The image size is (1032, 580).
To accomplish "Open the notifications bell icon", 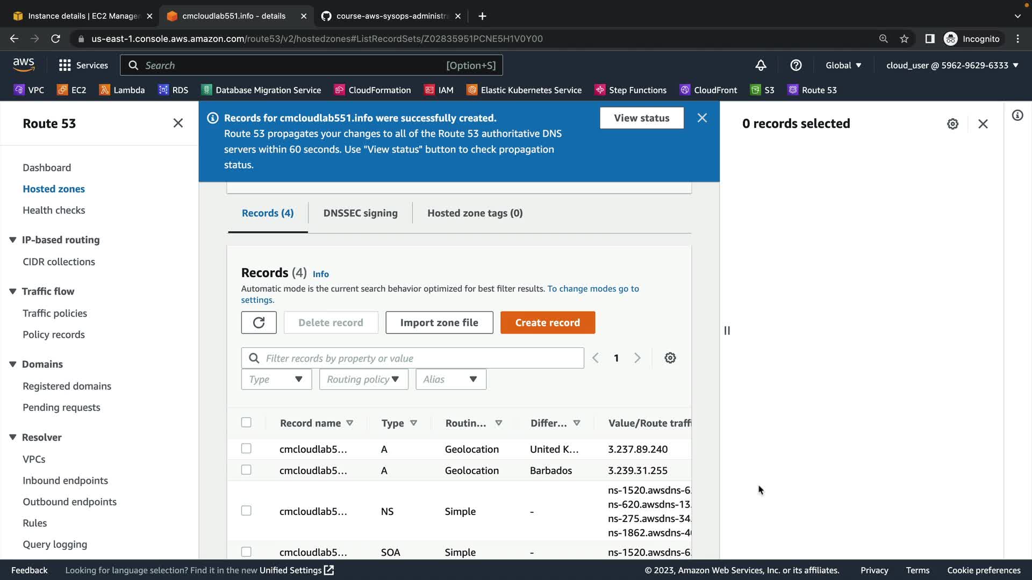I will 761,66.
